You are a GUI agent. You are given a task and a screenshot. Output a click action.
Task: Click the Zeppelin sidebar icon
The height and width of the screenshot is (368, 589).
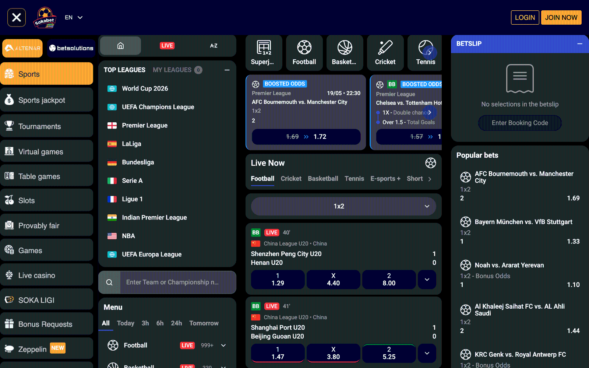(9, 348)
